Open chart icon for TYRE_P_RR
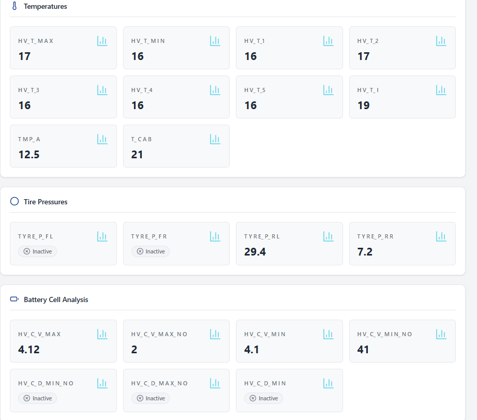This screenshot has width=477, height=420. click(441, 236)
